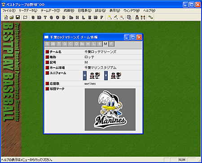Click the 球団マーク row label
This screenshot has height=163, width=202.
click(57, 89)
